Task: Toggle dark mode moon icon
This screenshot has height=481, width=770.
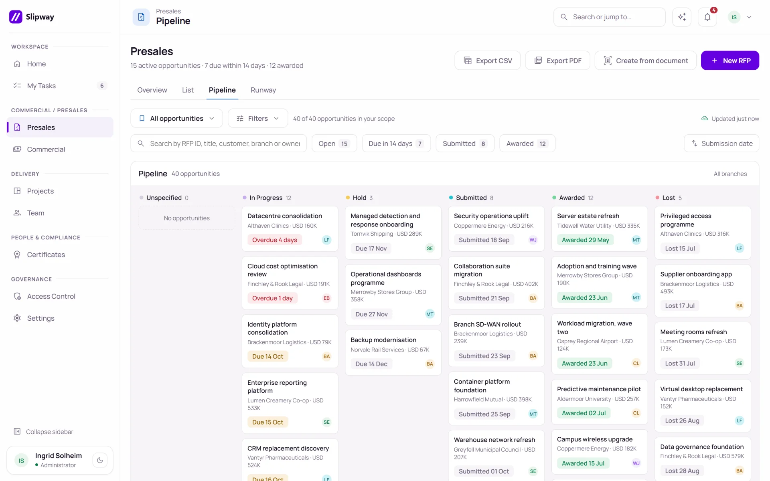Action: (100, 460)
